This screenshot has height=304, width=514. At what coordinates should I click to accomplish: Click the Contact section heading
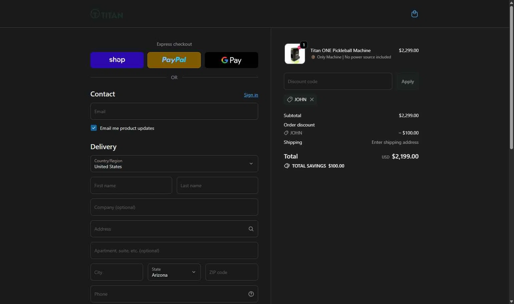(103, 94)
